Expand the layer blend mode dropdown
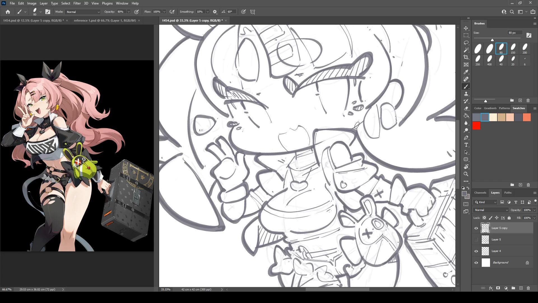The height and width of the screenshot is (303, 538). pyautogui.click(x=491, y=210)
